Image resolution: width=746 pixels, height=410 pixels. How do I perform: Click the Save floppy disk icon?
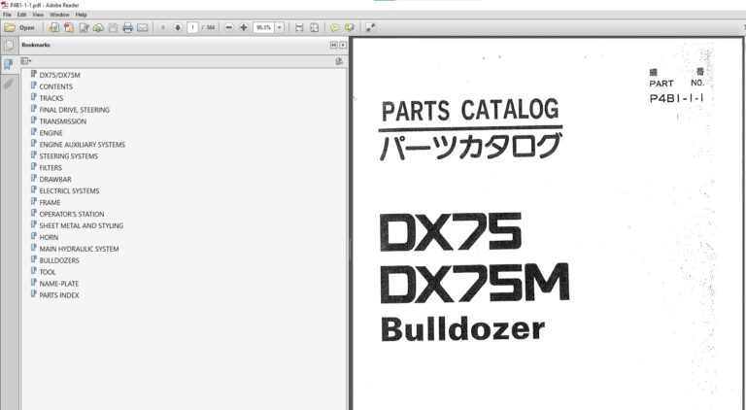tap(113, 27)
